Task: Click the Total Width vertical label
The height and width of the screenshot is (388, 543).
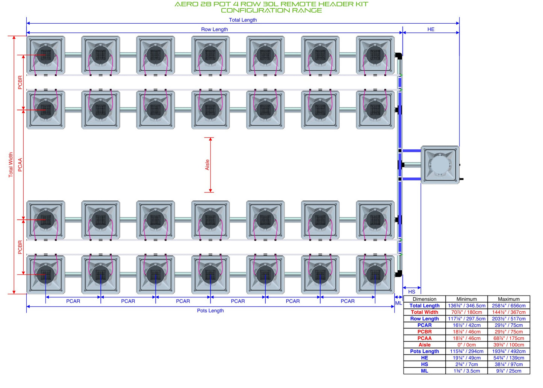Action: (x=11, y=165)
